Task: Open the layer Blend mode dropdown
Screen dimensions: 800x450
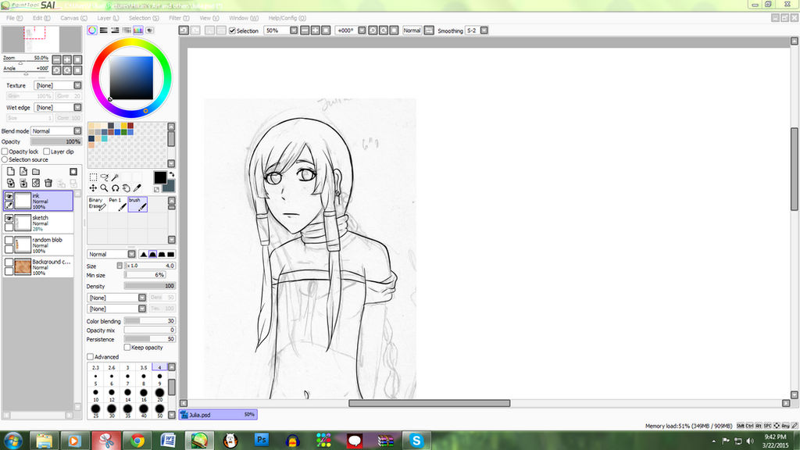Action: [56, 131]
